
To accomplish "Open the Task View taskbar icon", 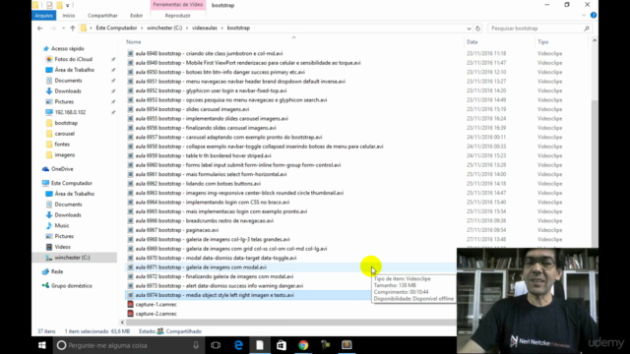I will [216, 345].
